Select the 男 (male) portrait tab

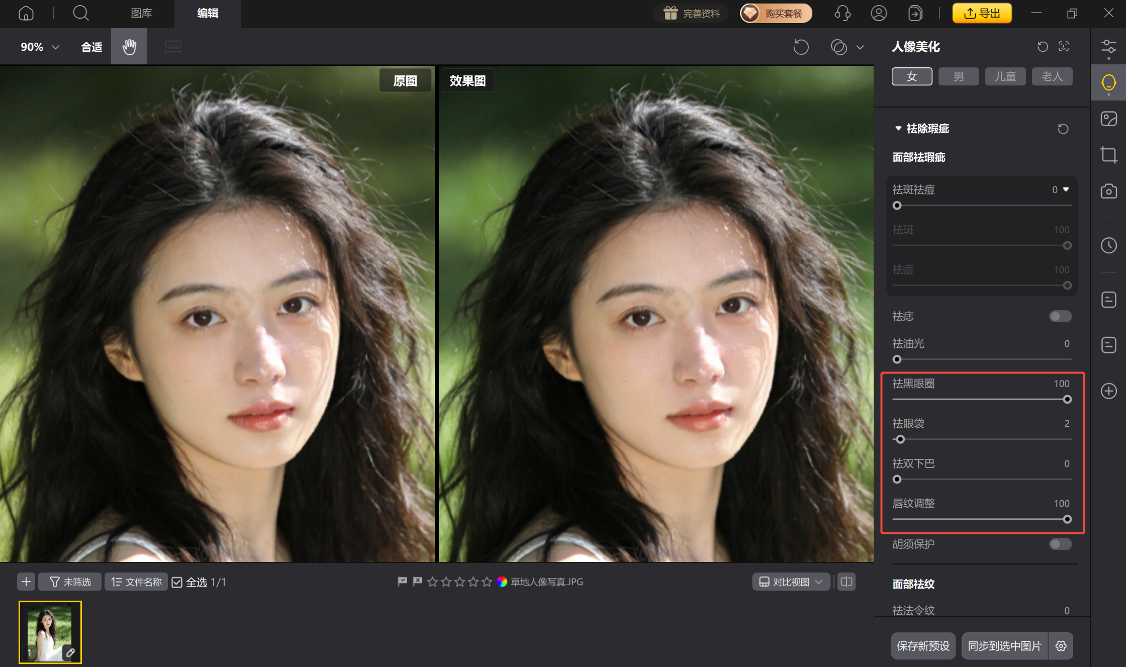(x=958, y=76)
